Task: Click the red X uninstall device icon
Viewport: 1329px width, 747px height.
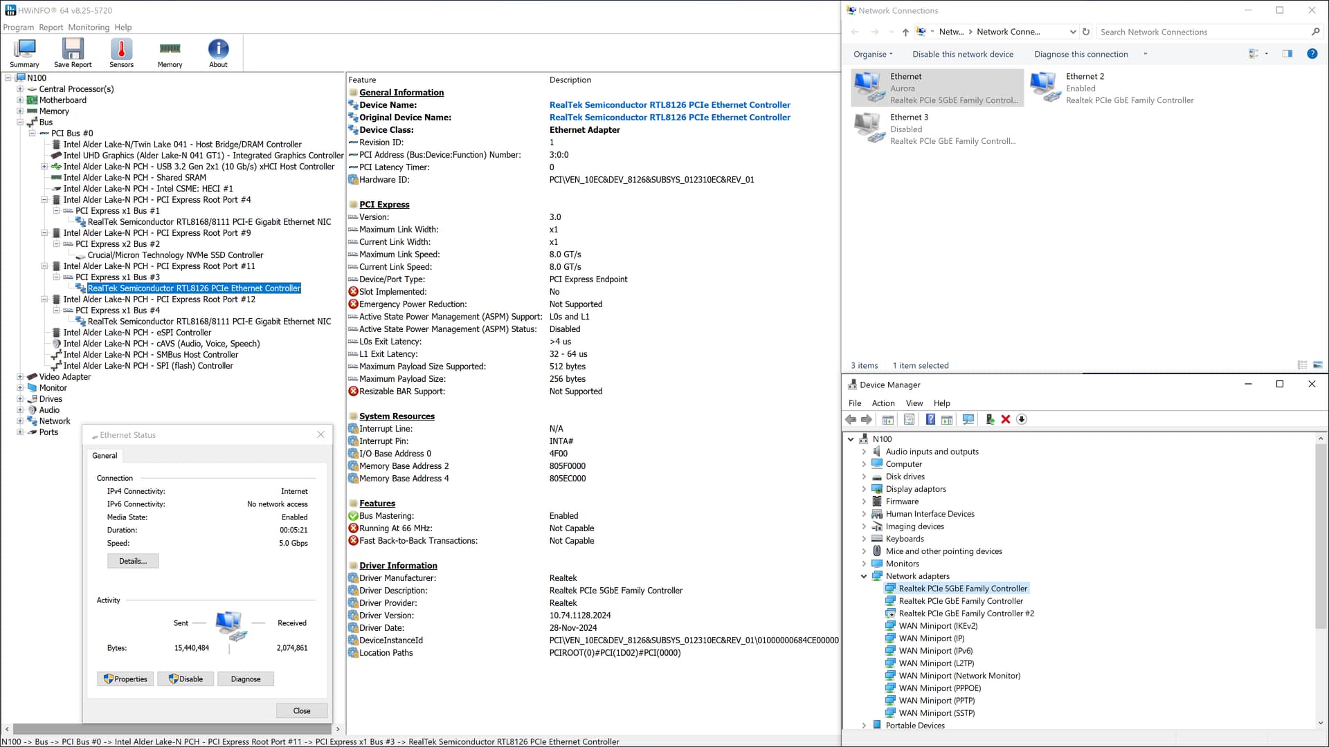Action: (1006, 419)
